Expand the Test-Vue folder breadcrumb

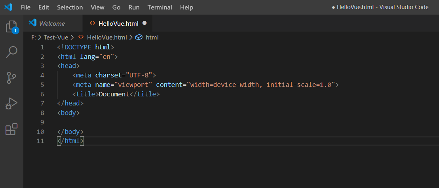(x=56, y=37)
